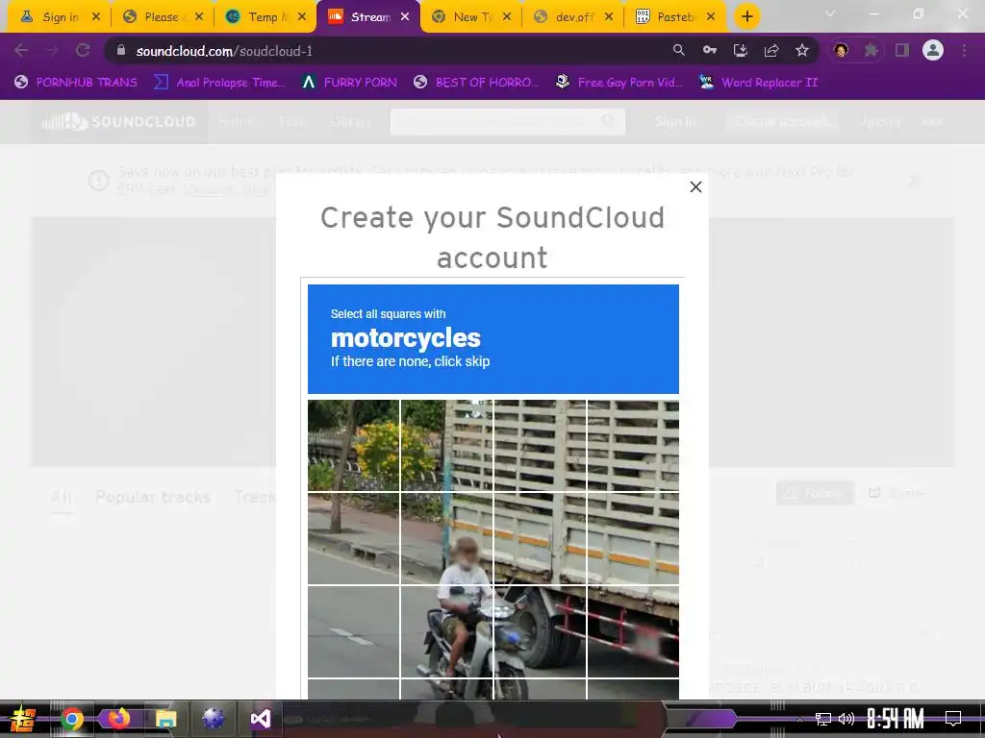This screenshot has width=985, height=738.
Task: Open the Chrome profile avatar
Action: point(933,50)
